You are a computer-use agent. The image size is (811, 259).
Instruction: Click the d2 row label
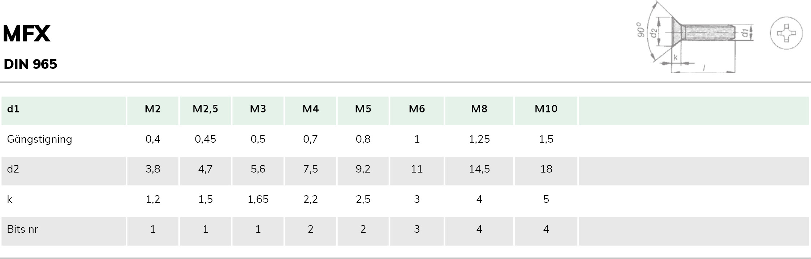(x=13, y=169)
